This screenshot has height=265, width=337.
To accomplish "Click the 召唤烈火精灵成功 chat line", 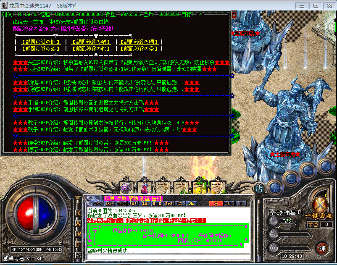I will point(111,251).
